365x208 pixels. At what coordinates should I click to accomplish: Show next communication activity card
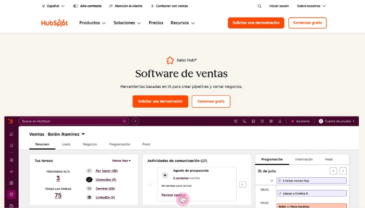tap(242, 185)
